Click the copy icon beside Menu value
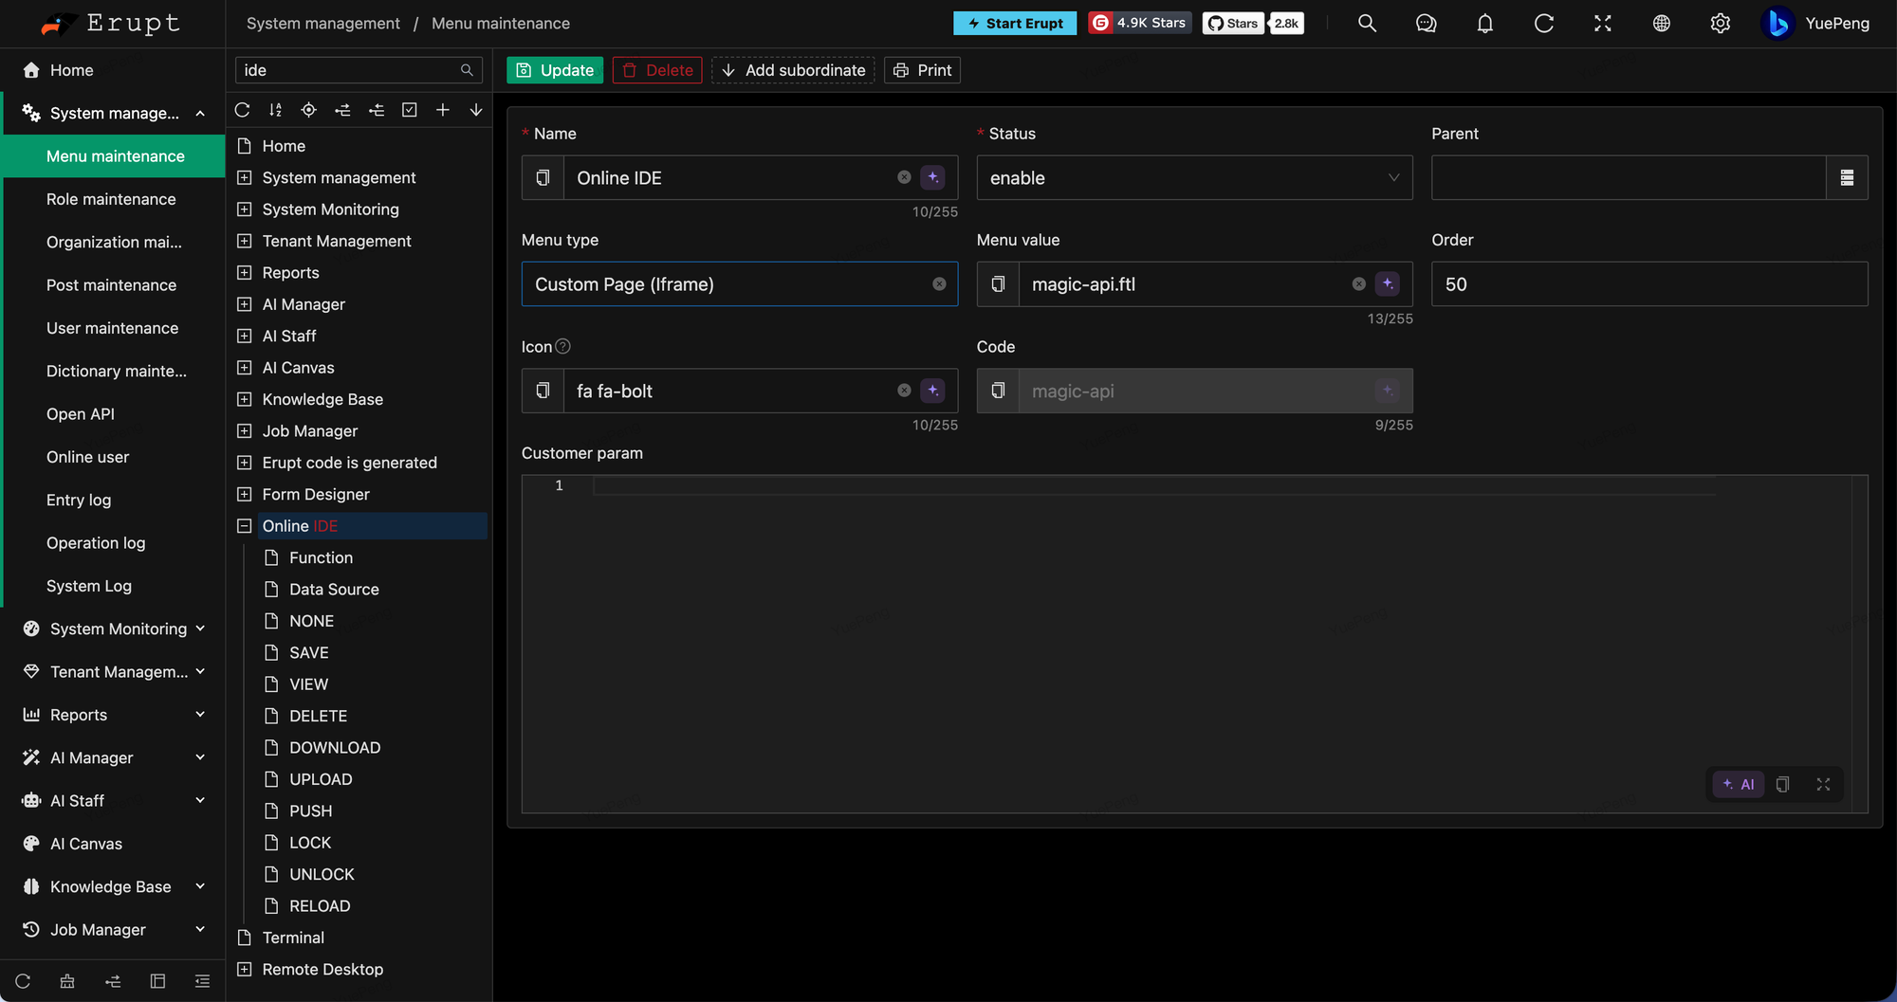Screen dimensions: 1897x1002 click(998, 283)
